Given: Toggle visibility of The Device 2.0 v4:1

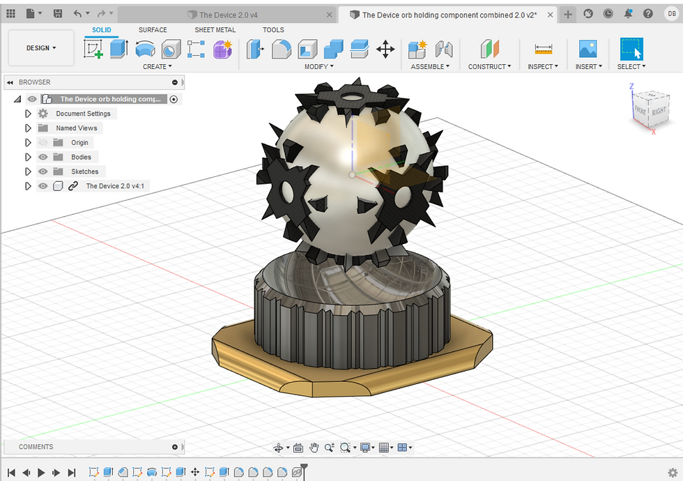Looking at the screenshot, I should pyautogui.click(x=43, y=186).
